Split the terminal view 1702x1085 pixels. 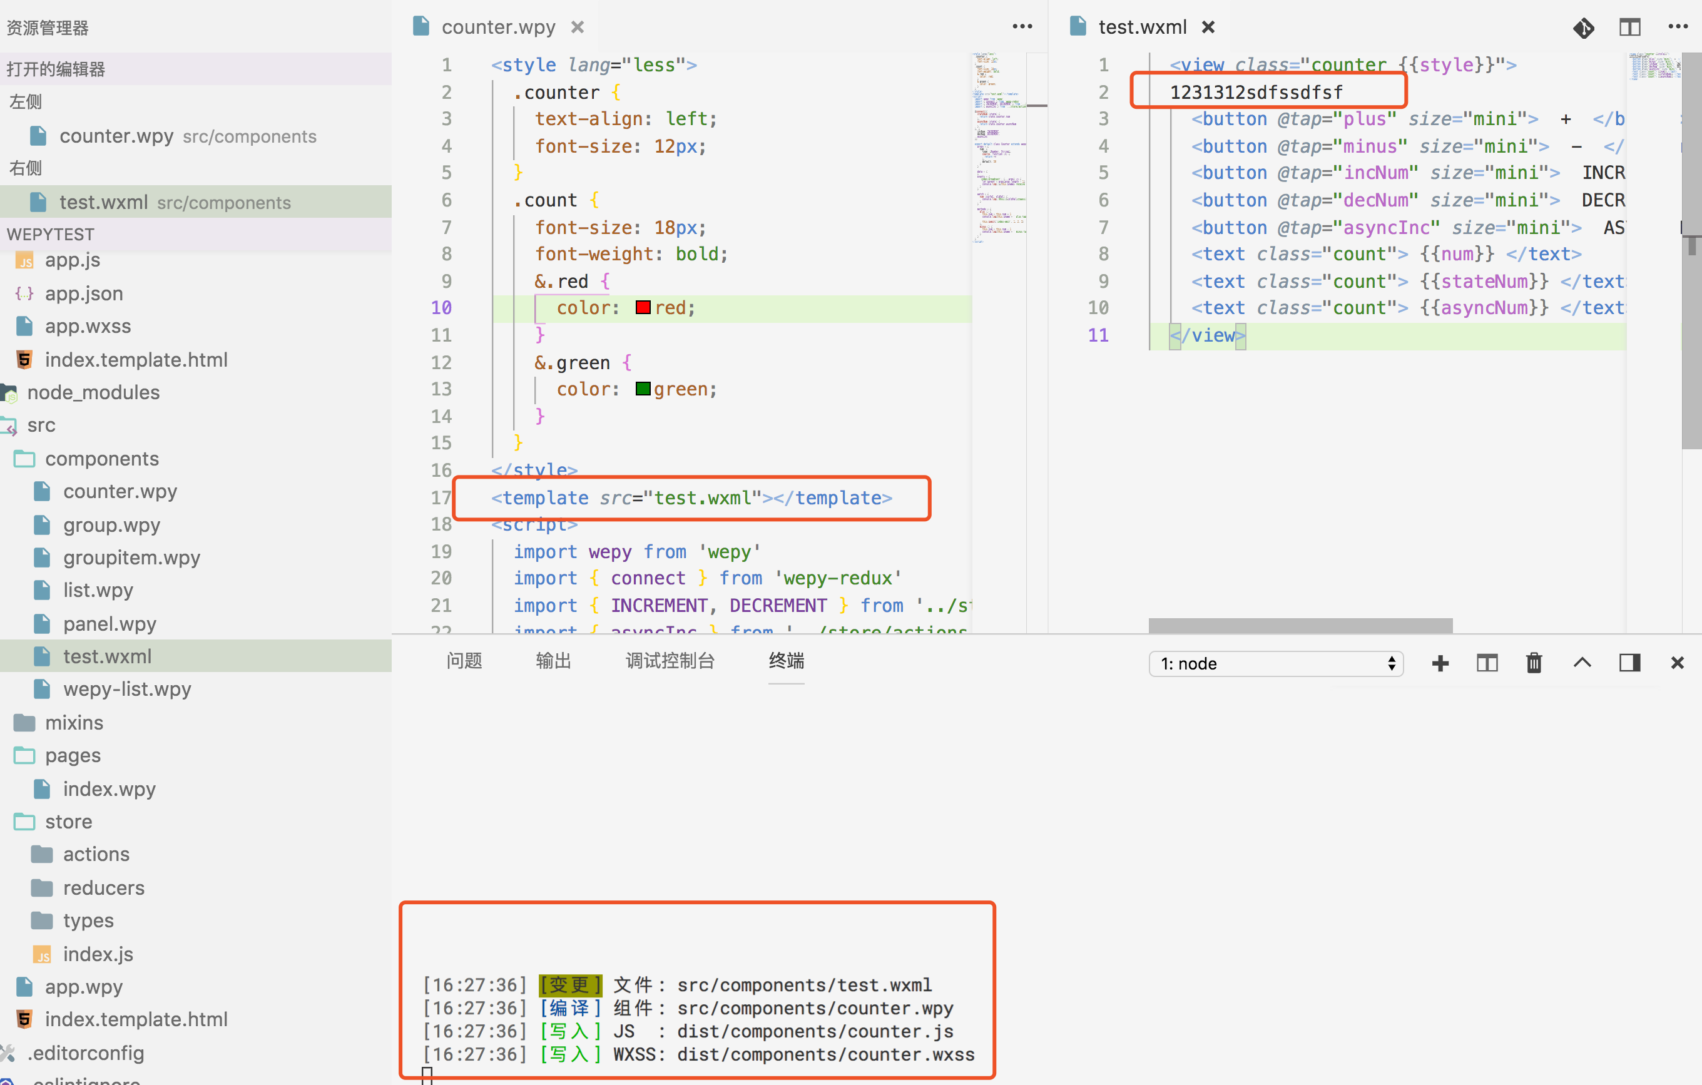pos(1487,663)
